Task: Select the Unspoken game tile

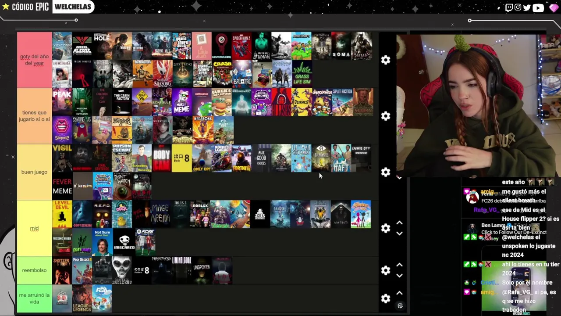Action: pos(202,270)
